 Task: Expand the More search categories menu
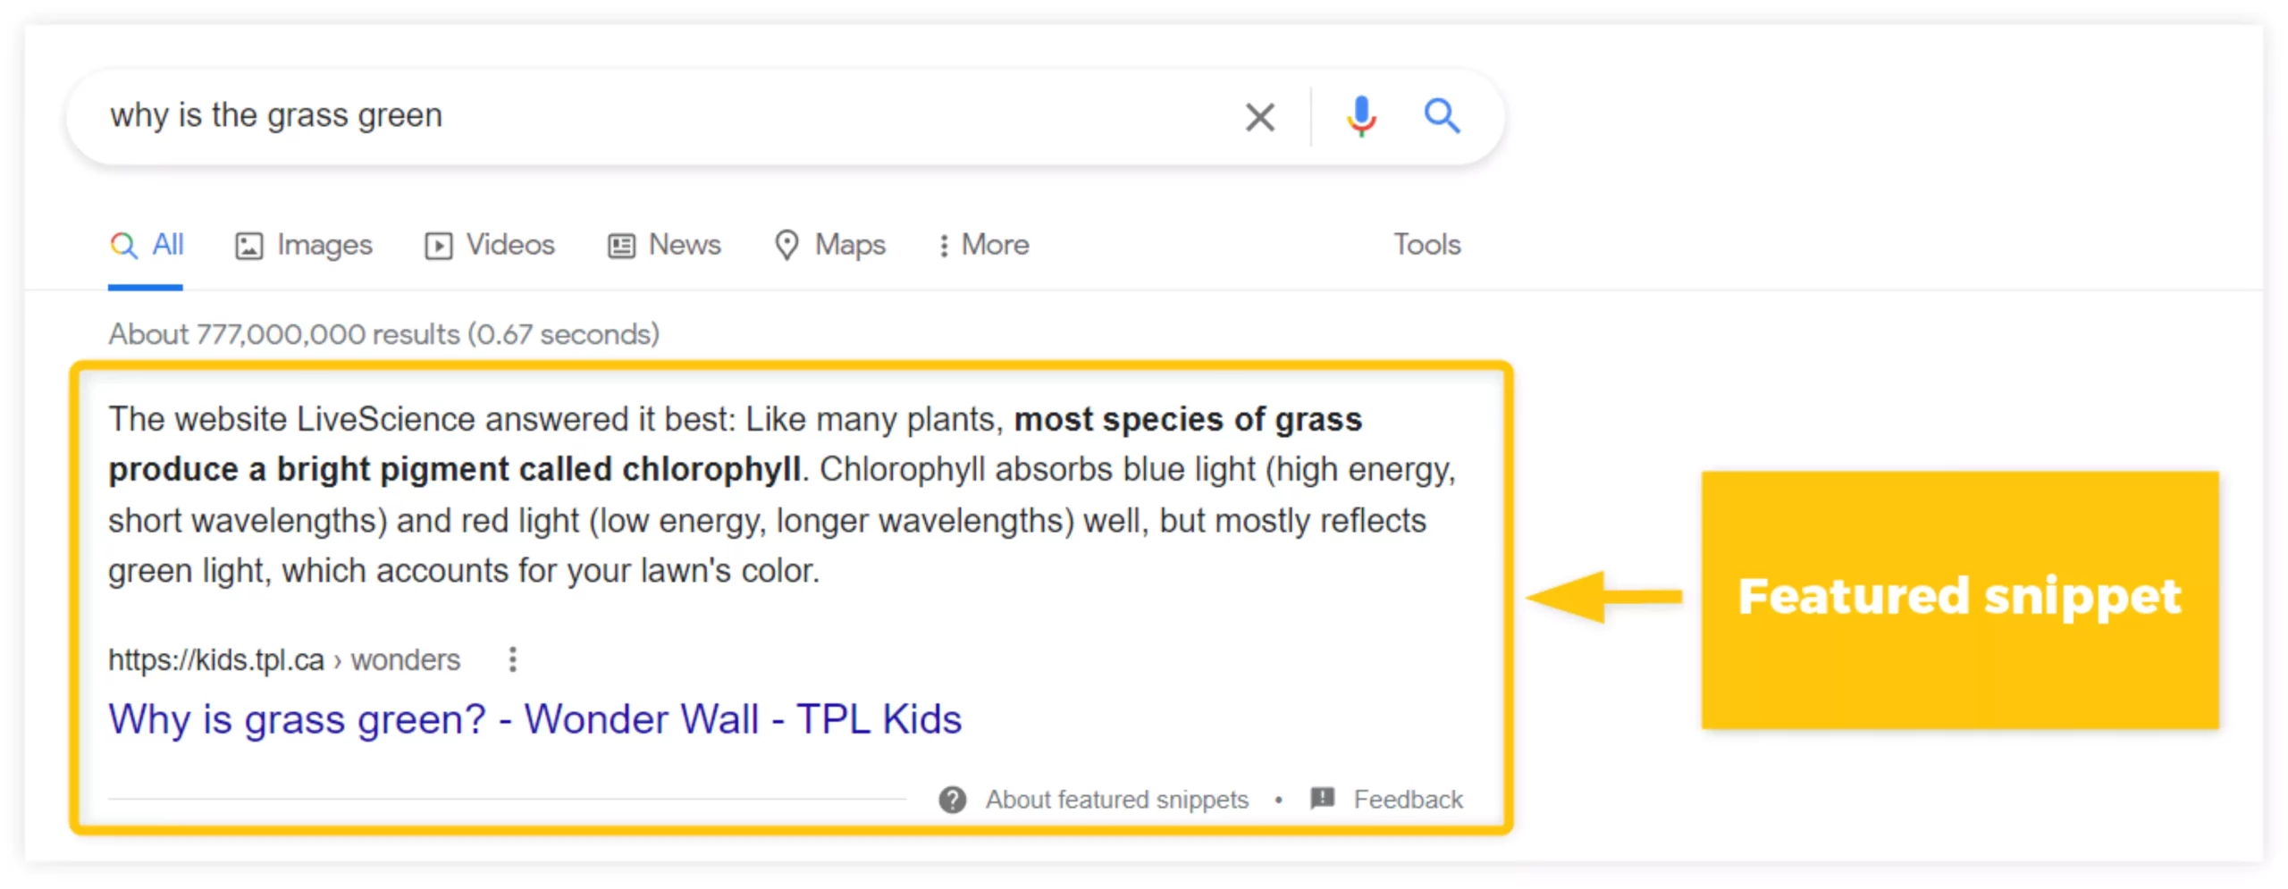(x=984, y=245)
